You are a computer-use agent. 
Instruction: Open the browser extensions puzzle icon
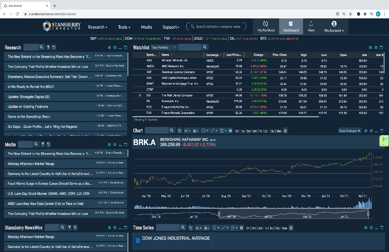point(365,14)
